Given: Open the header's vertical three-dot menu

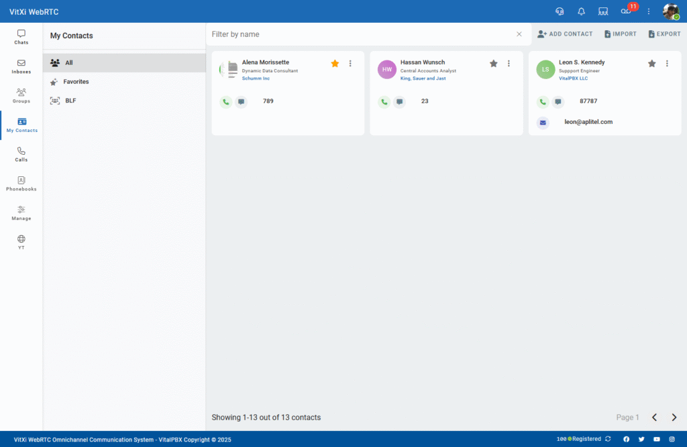Looking at the screenshot, I should pos(649,11).
